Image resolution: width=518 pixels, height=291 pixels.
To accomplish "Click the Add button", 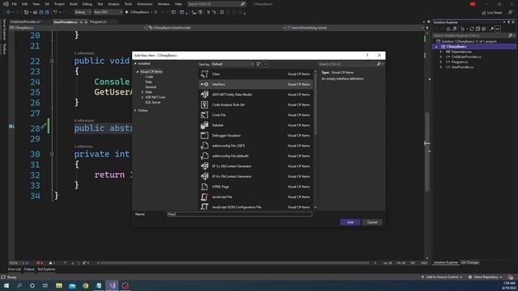I will [x=350, y=222].
